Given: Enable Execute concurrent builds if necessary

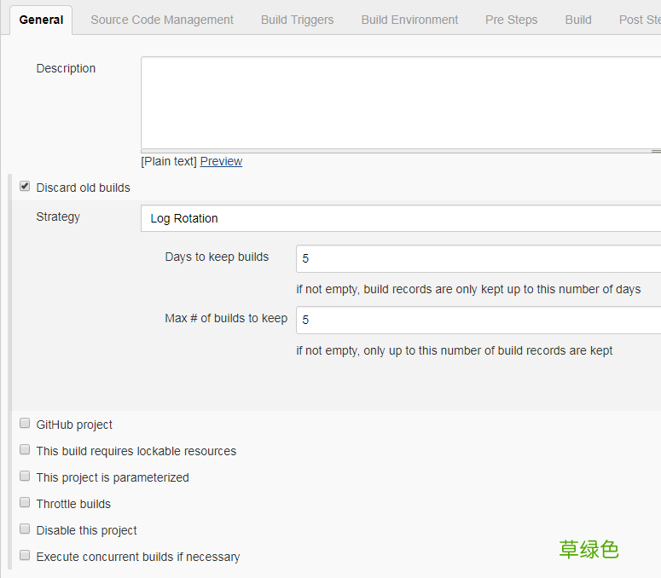Looking at the screenshot, I should [25, 555].
